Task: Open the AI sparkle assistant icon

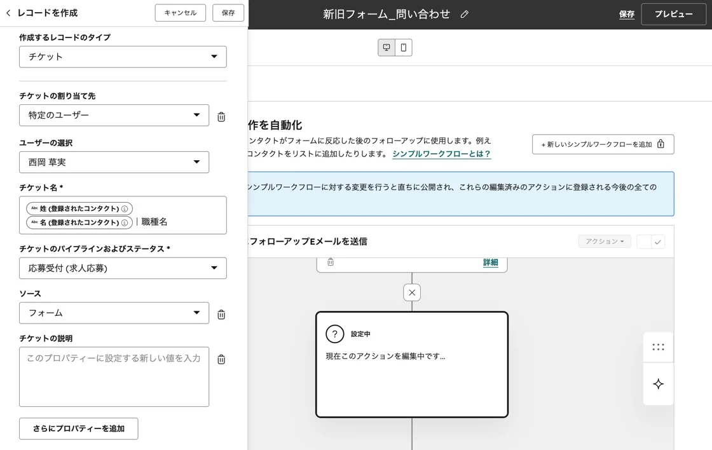Action: pyautogui.click(x=658, y=384)
